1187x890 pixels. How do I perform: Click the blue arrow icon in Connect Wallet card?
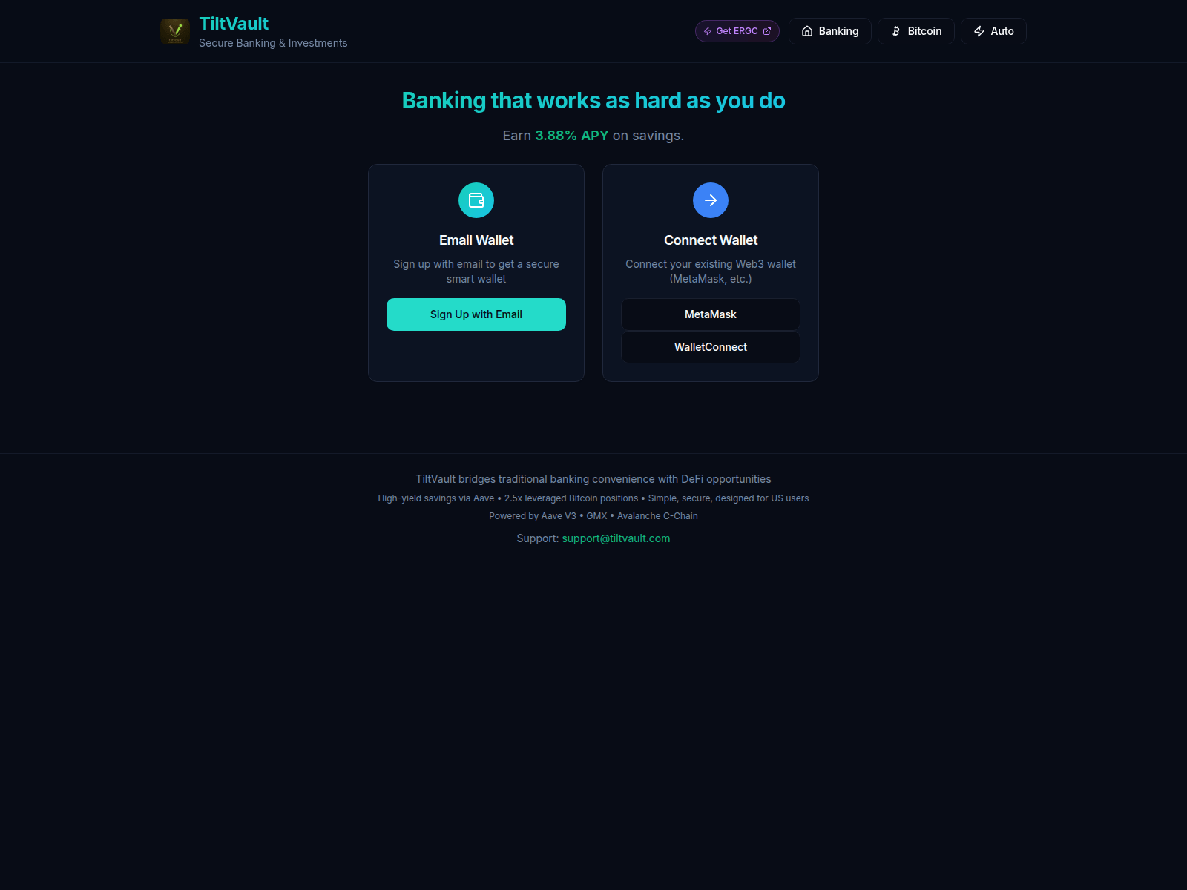click(711, 200)
